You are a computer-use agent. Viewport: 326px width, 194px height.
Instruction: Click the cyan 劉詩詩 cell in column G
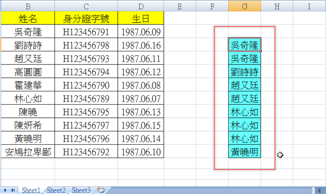tap(244, 72)
